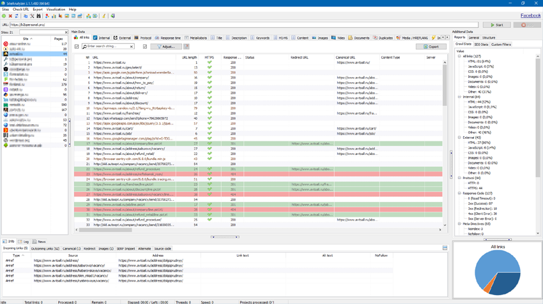The height and width of the screenshot is (304, 543).
Task: Switch to the SEO Stats tab
Action: coord(481,44)
